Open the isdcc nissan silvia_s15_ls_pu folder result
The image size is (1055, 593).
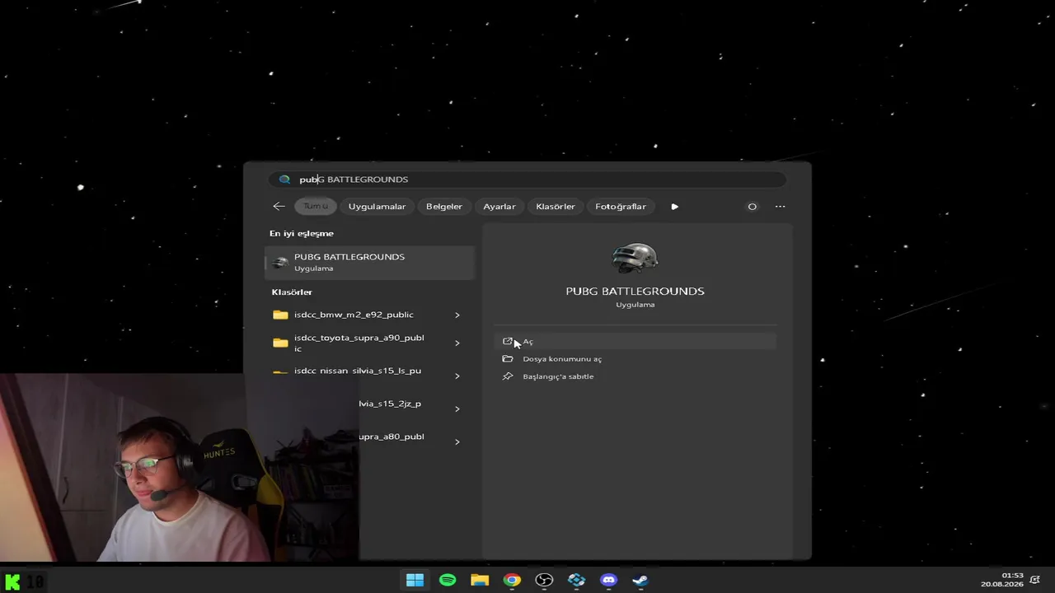pyautogui.click(x=358, y=371)
